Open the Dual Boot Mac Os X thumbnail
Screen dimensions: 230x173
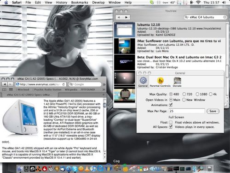(x=125, y=62)
